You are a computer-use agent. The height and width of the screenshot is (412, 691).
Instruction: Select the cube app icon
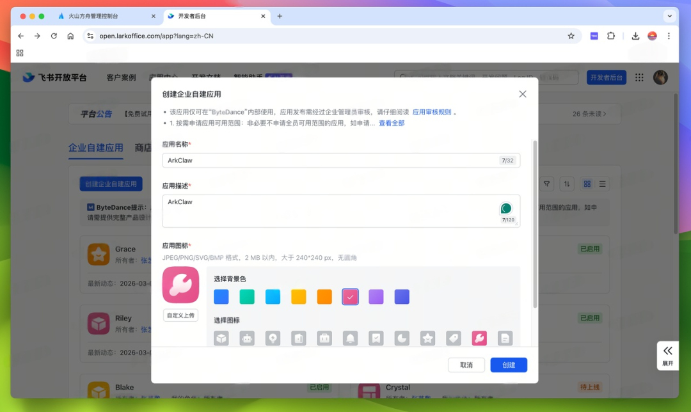coord(221,338)
